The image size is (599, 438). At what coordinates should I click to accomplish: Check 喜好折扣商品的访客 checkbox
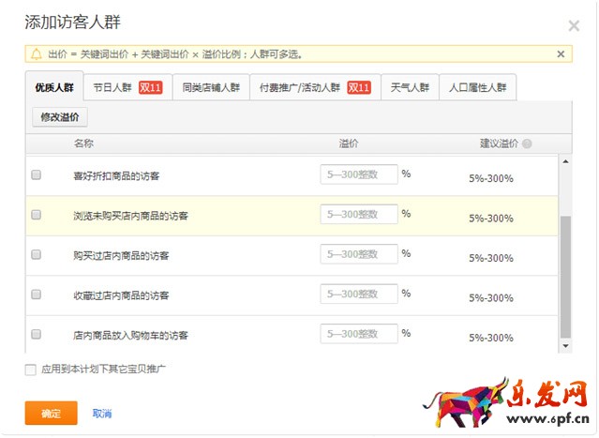tap(37, 174)
